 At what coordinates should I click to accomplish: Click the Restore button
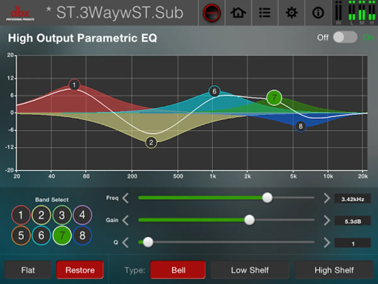pos(80,270)
